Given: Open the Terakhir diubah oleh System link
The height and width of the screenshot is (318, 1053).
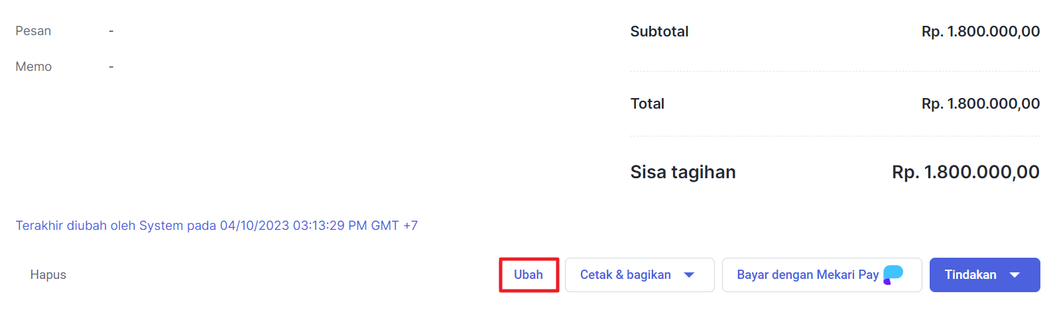Looking at the screenshot, I should (x=217, y=226).
